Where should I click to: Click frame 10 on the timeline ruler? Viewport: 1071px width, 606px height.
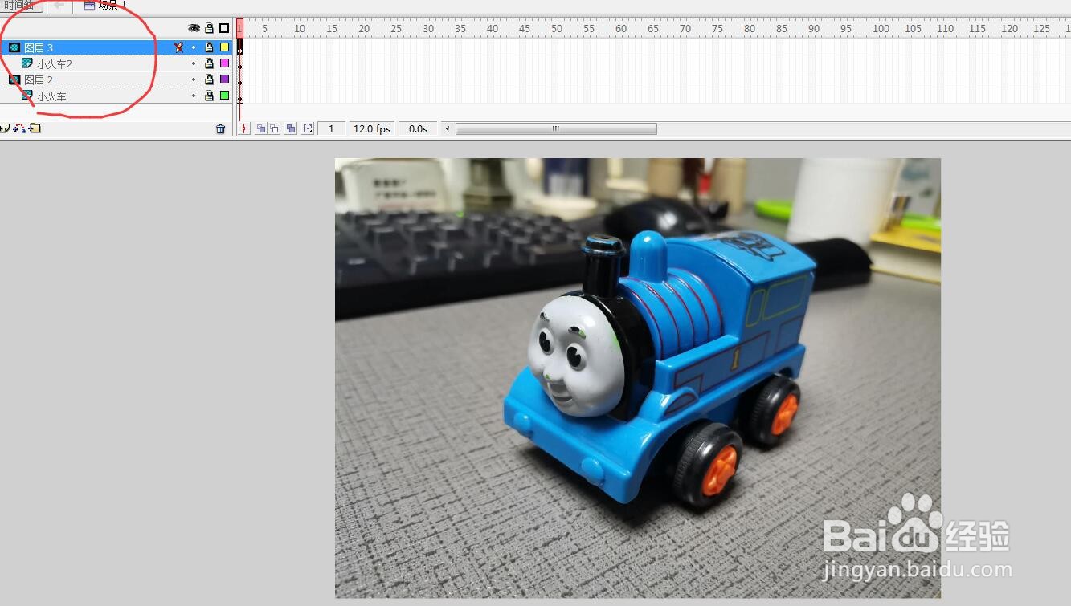coord(300,29)
